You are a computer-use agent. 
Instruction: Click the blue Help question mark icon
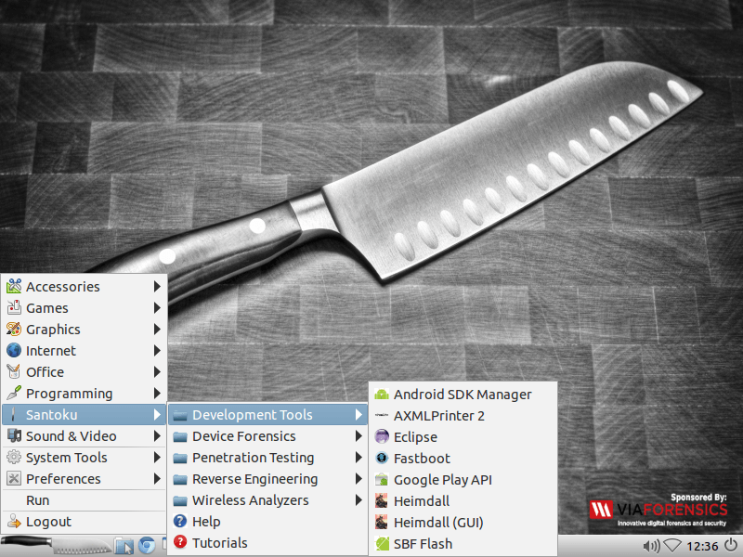[x=180, y=521]
